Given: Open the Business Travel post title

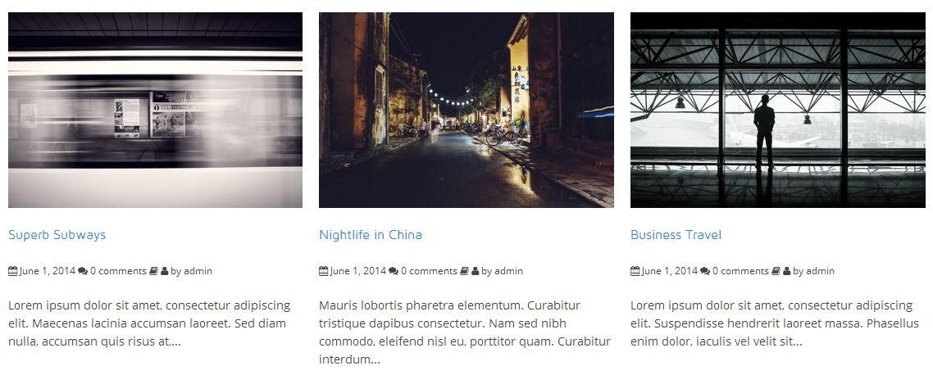Looking at the screenshot, I should point(676,235).
